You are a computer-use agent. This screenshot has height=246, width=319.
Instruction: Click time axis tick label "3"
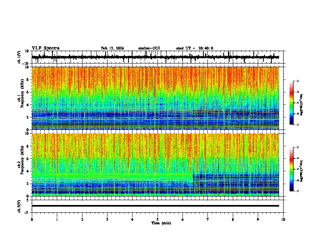107,219
